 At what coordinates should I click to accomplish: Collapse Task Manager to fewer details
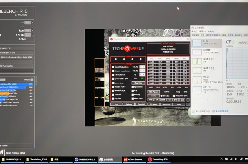click(201, 111)
